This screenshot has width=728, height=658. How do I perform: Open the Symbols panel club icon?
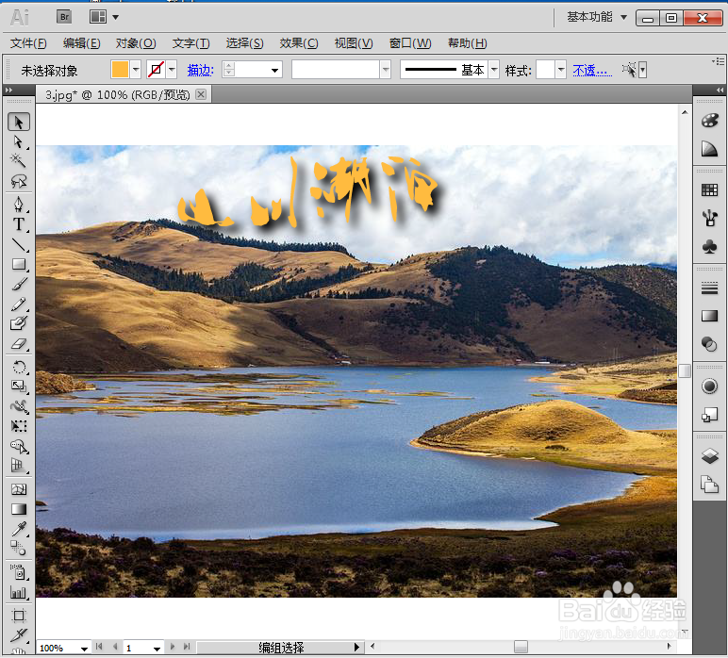pyautogui.click(x=709, y=246)
